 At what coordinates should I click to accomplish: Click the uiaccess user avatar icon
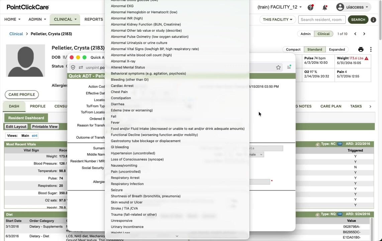click(x=340, y=7)
